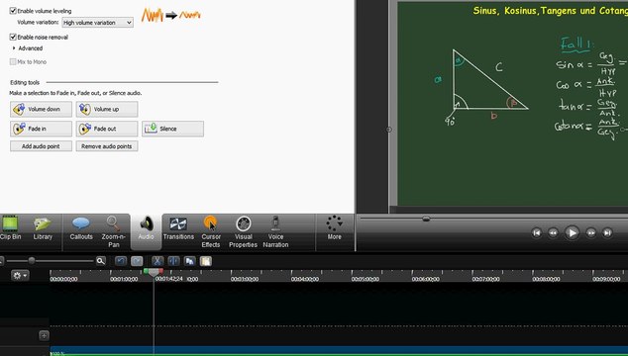This screenshot has width=628, height=356.
Task: Select the Audio tab
Action: 146,231
